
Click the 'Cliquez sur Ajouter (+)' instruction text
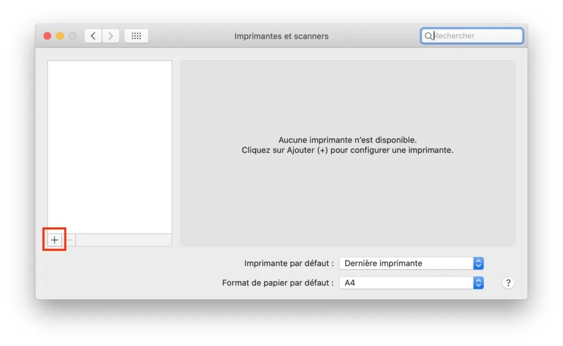(347, 150)
